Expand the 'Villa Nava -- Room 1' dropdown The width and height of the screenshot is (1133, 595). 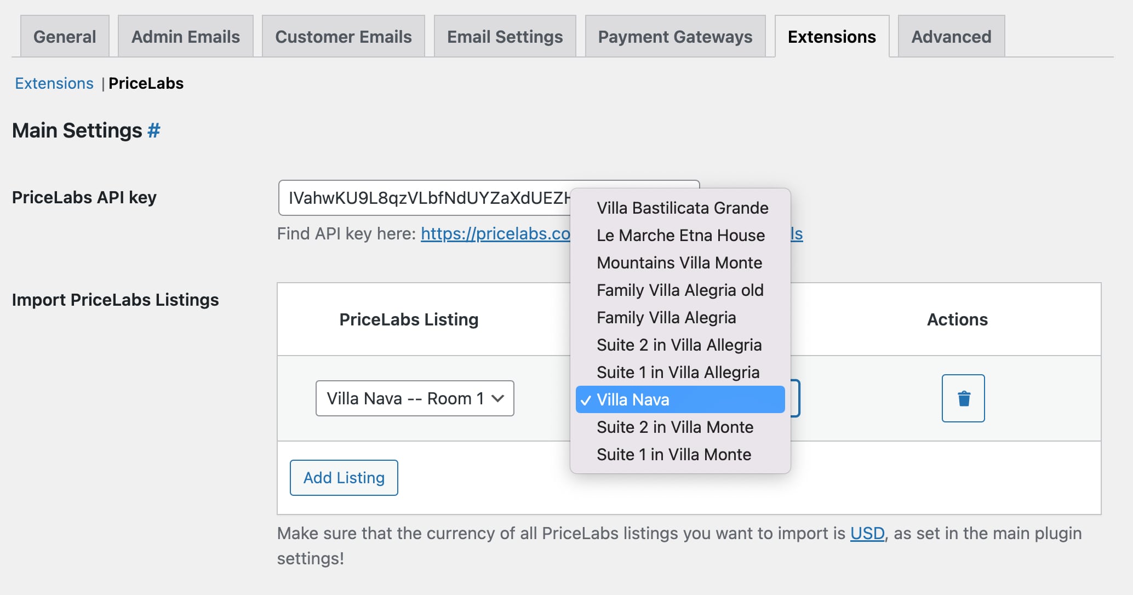click(x=416, y=398)
